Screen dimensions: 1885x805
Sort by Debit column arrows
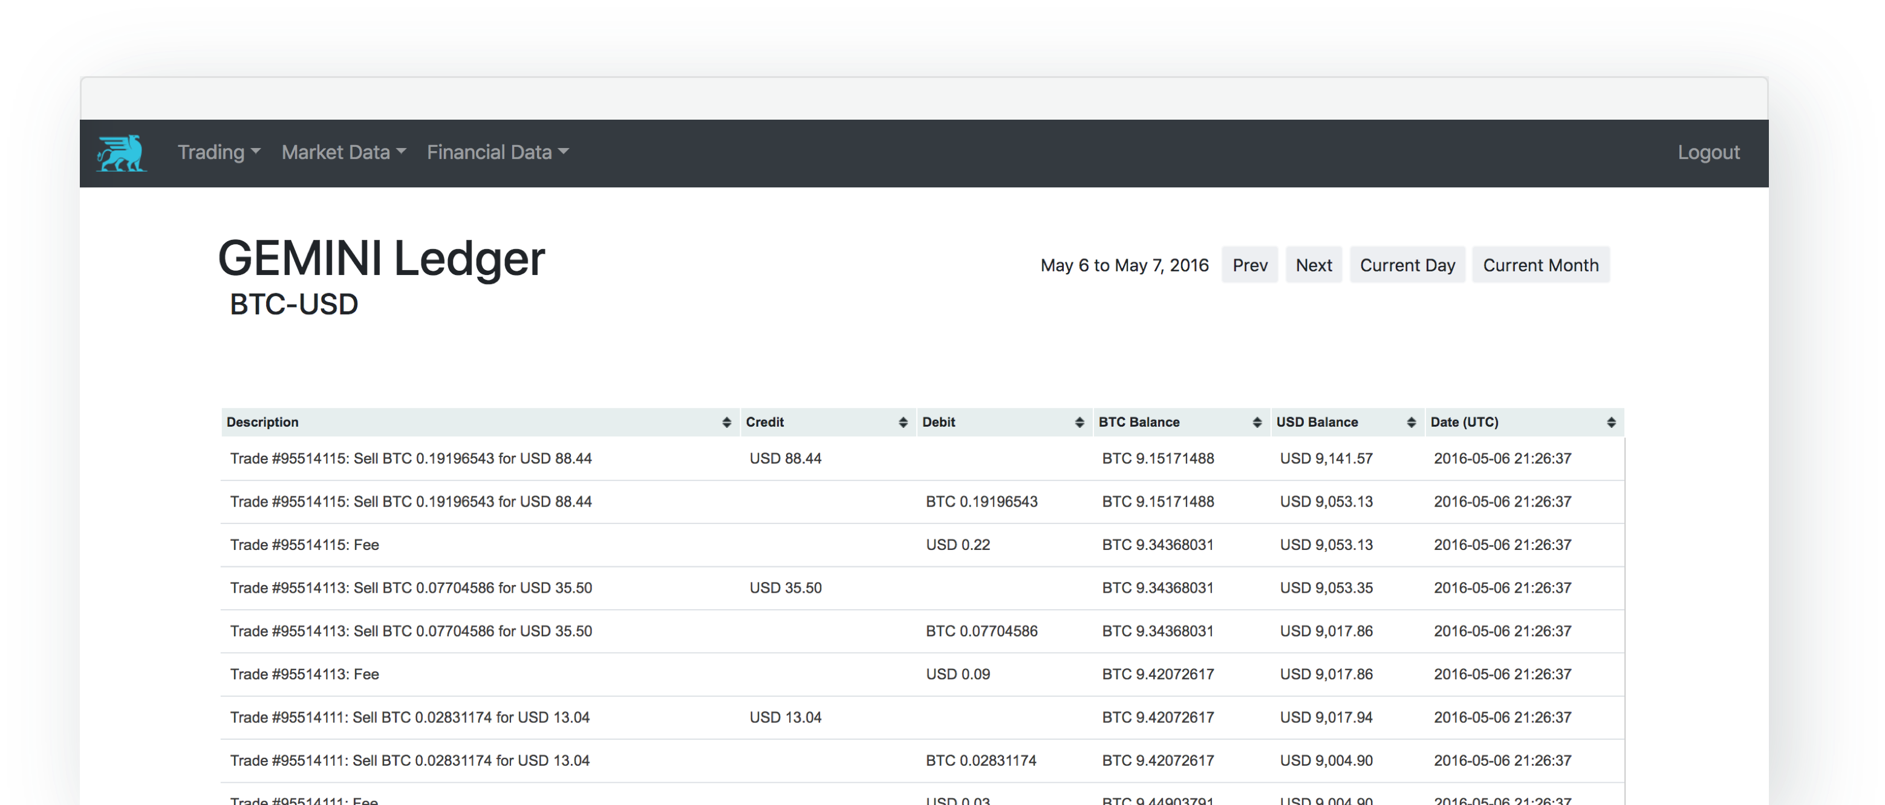1079,422
